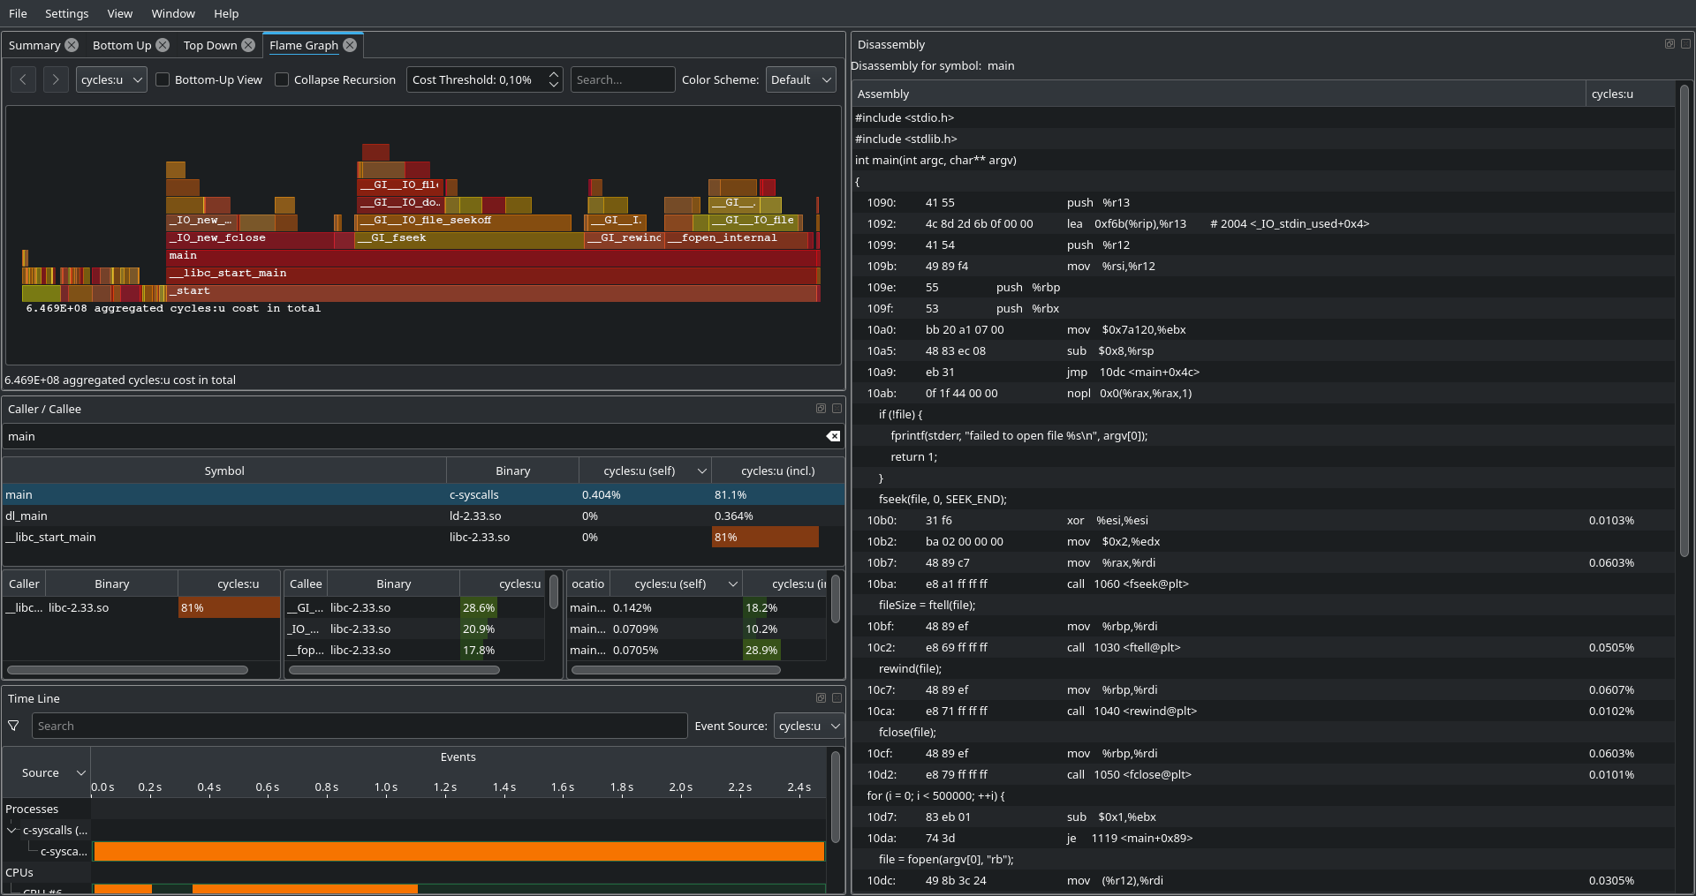
Task: Collapse the c-syscalls entry under Processes
Action: tap(11, 830)
